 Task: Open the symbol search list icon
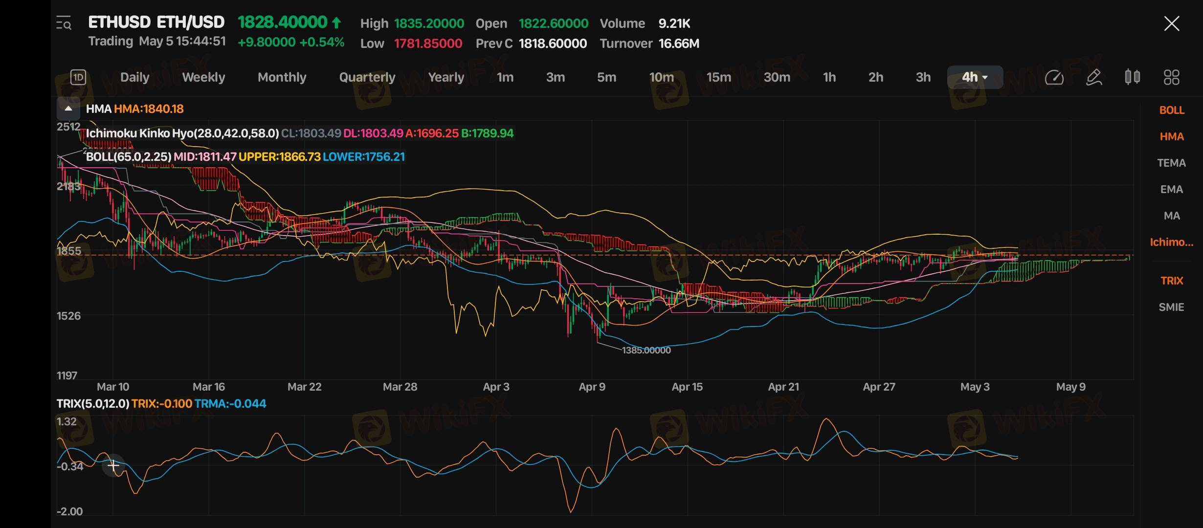click(x=64, y=23)
